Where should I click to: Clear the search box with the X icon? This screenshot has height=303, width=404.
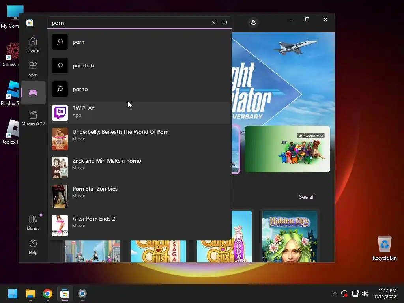coord(213,22)
